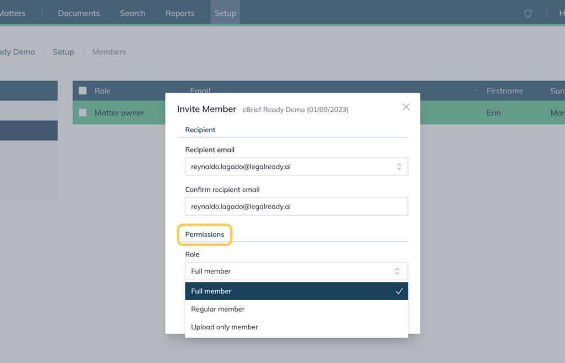Click the Role selector arrows icon
This screenshot has width=565, height=363.
pyautogui.click(x=397, y=271)
